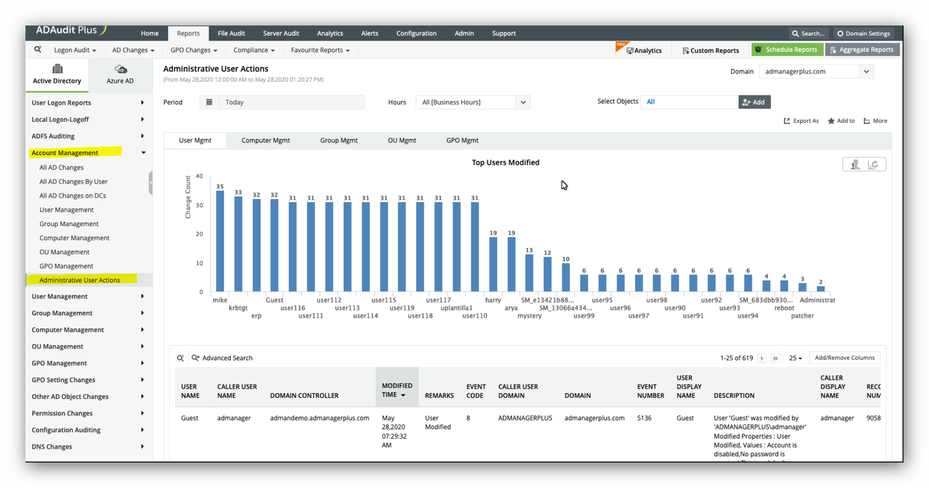The image size is (929, 488).
Task: Click Select Objects All field
Action: pos(689,102)
